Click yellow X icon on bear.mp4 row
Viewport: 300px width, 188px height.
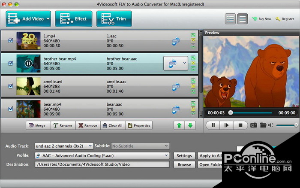point(193,109)
